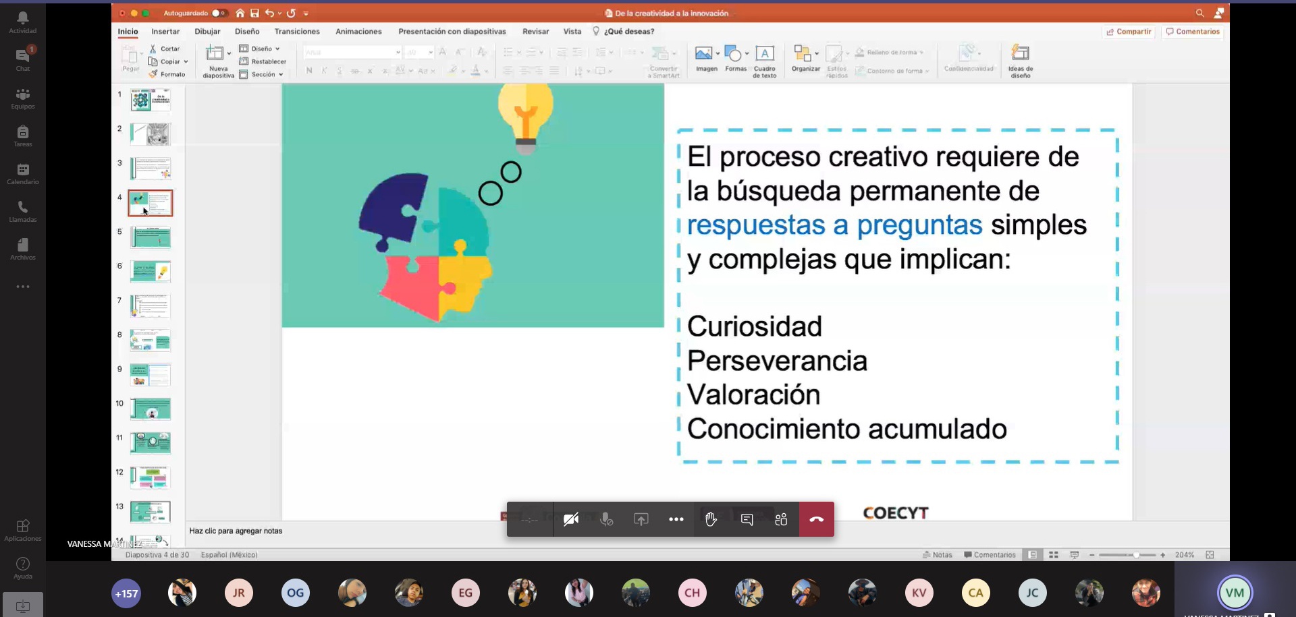Click the Compartir button
Image resolution: width=1296 pixels, height=617 pixels.
pyautogui.click(x=1129, y=32)
